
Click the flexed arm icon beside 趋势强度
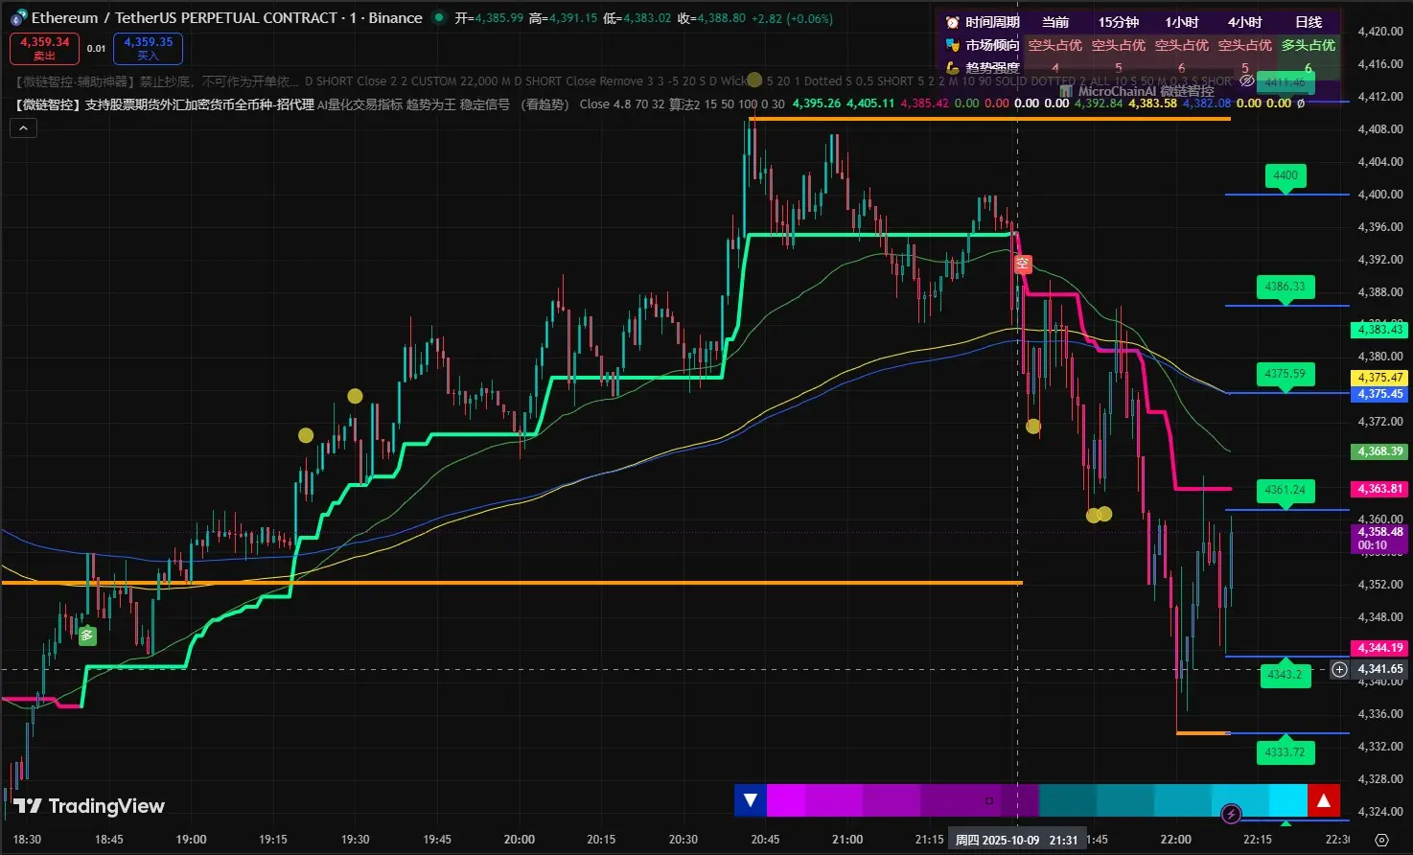tap(952, 68)
